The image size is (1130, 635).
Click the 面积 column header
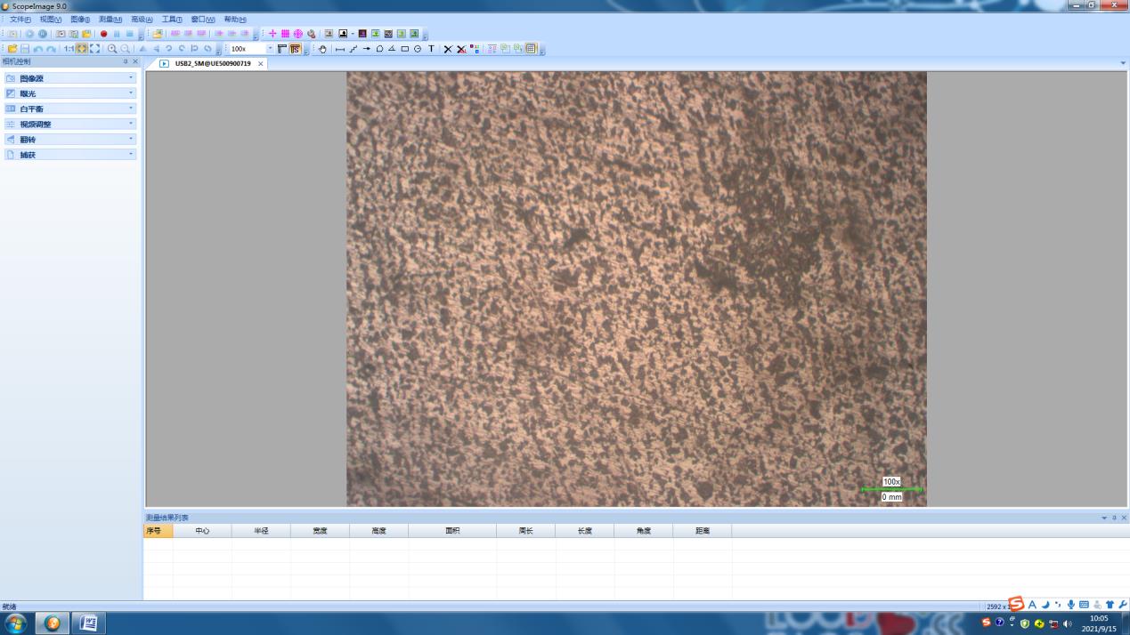[x=452, y=531]
